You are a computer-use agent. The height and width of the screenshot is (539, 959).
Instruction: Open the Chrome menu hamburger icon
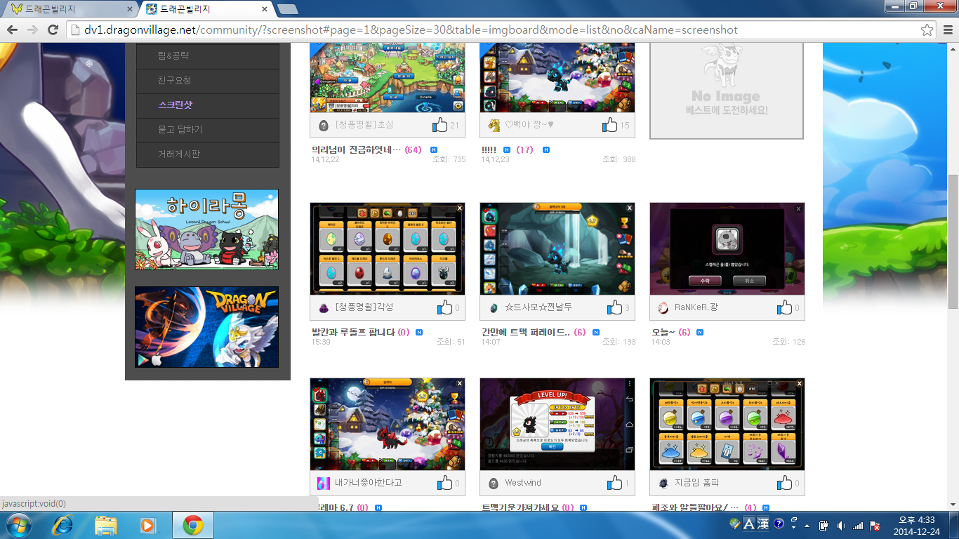(x=947, y=30)
